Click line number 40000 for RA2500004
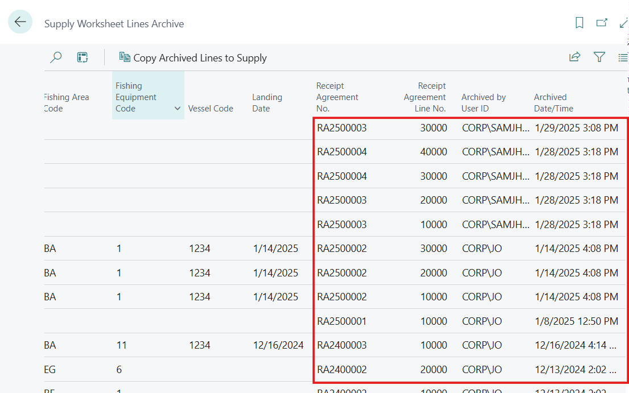The width and height of the screenshot is (629, 393). tap(433, 152)
